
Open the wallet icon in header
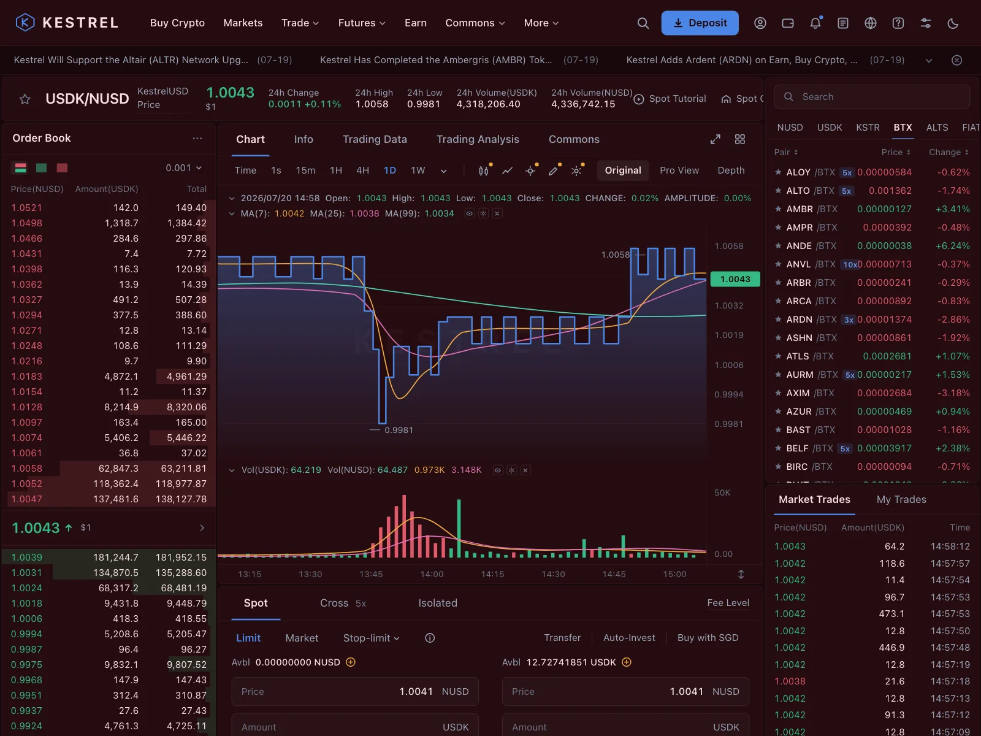tap(788, 23)
